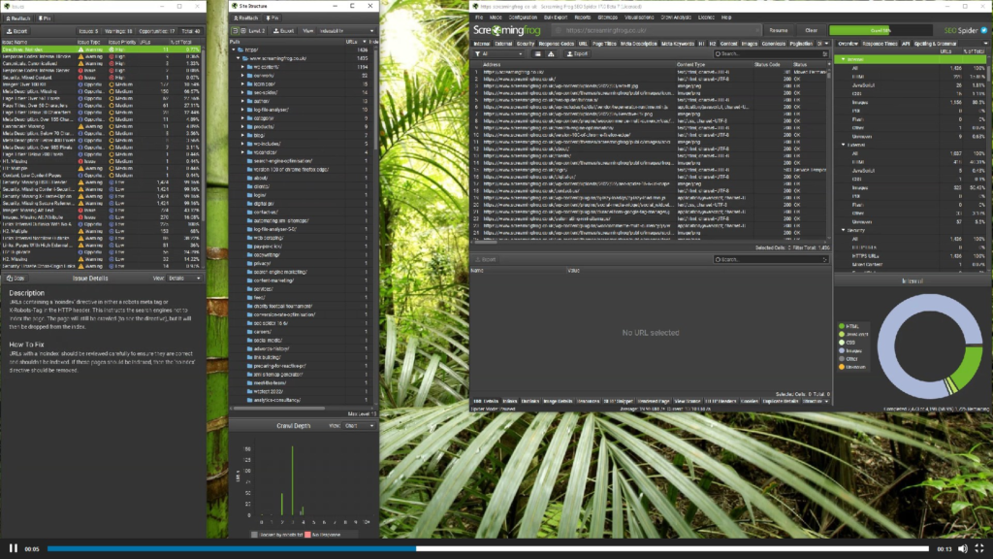Switch to Spelling & Grammar tab
This screenshot has width=993, height=559.
coord(936,44)
